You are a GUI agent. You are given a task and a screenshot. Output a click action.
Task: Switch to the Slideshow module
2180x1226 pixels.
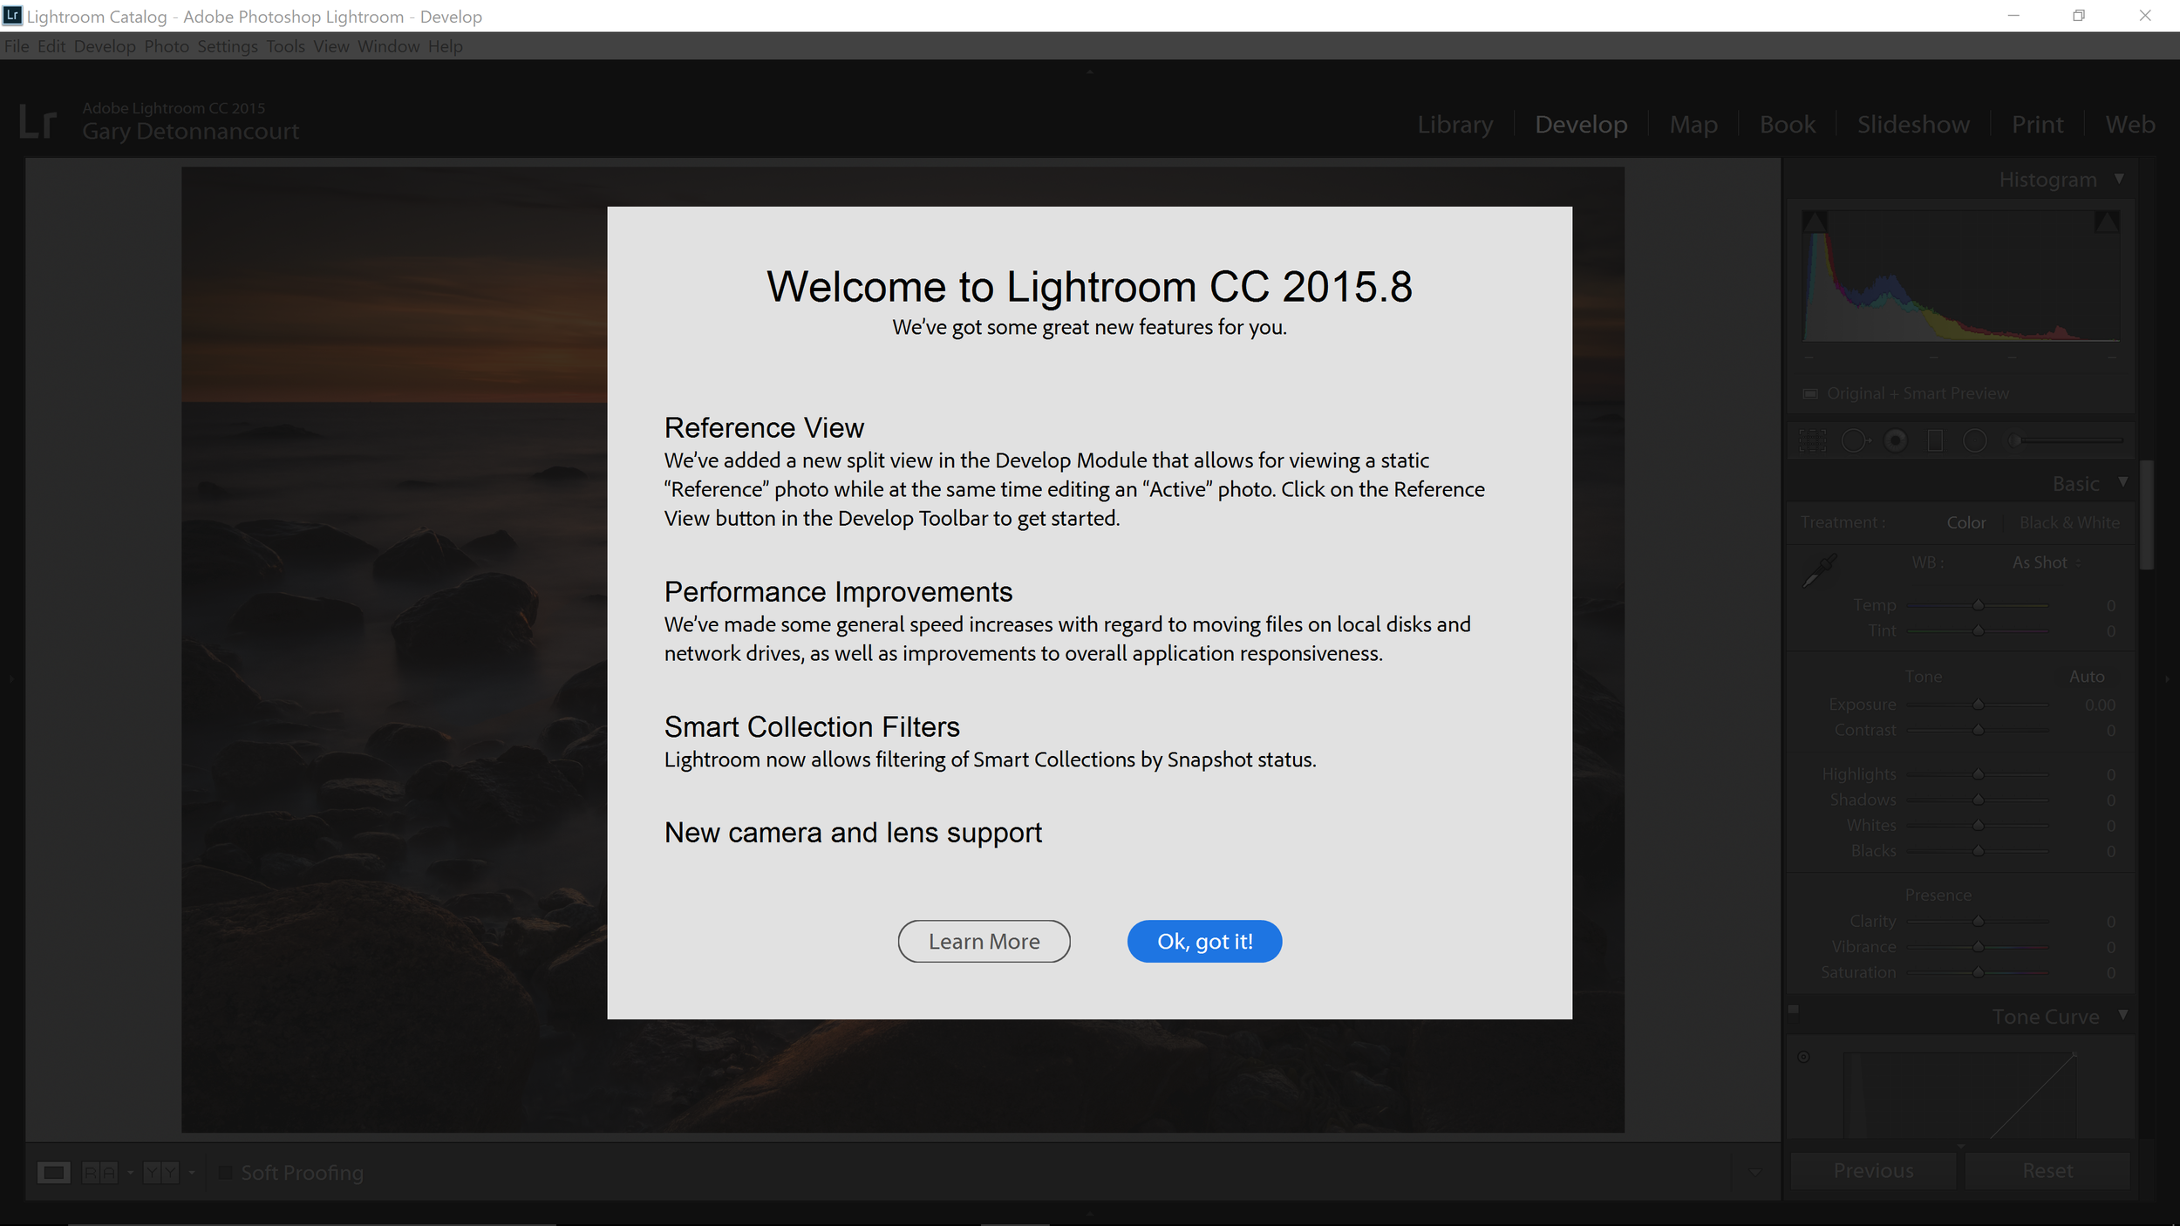pos(1913,125)
